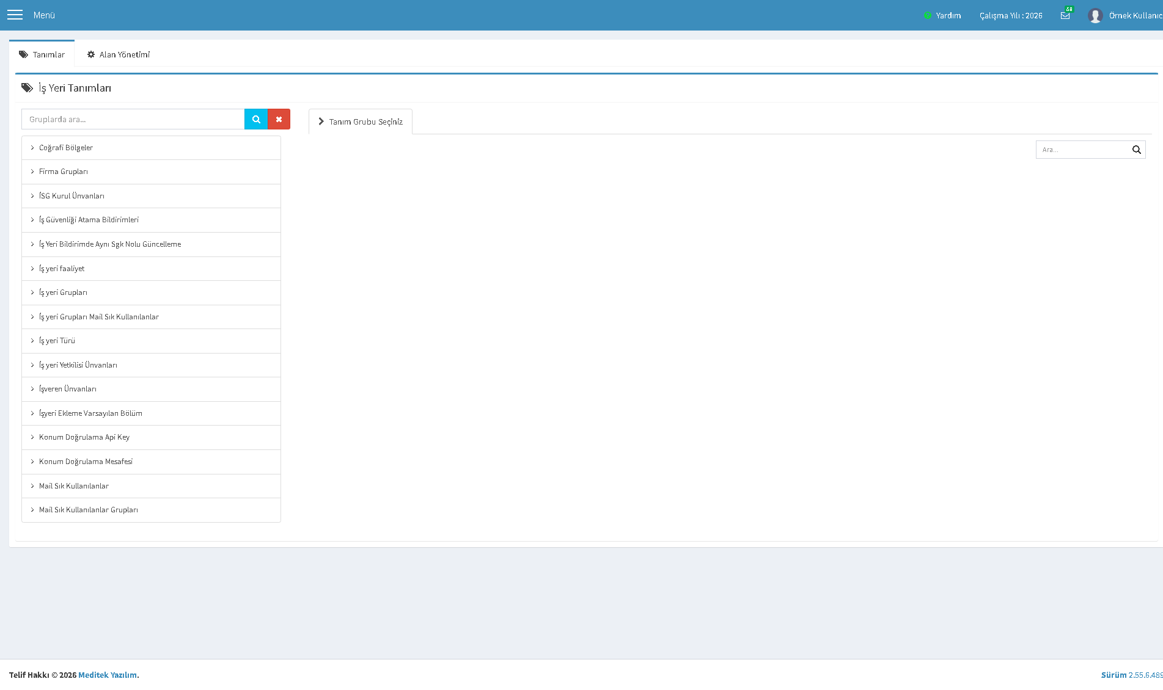This screenshot has width=1163, height=690.
Task: Click the blue group search magnifier button
Action: coord(256,119)
